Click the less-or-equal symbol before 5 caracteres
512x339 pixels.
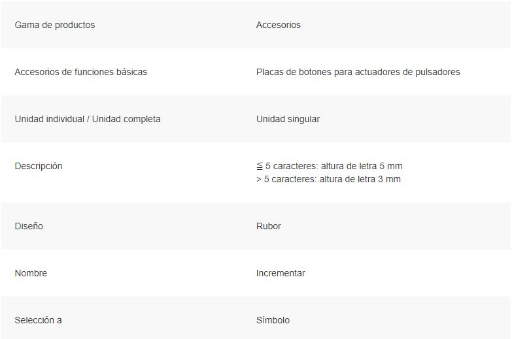[260, 167]
